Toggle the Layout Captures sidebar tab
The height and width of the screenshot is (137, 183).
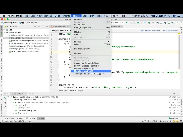[x=1, y=65]
